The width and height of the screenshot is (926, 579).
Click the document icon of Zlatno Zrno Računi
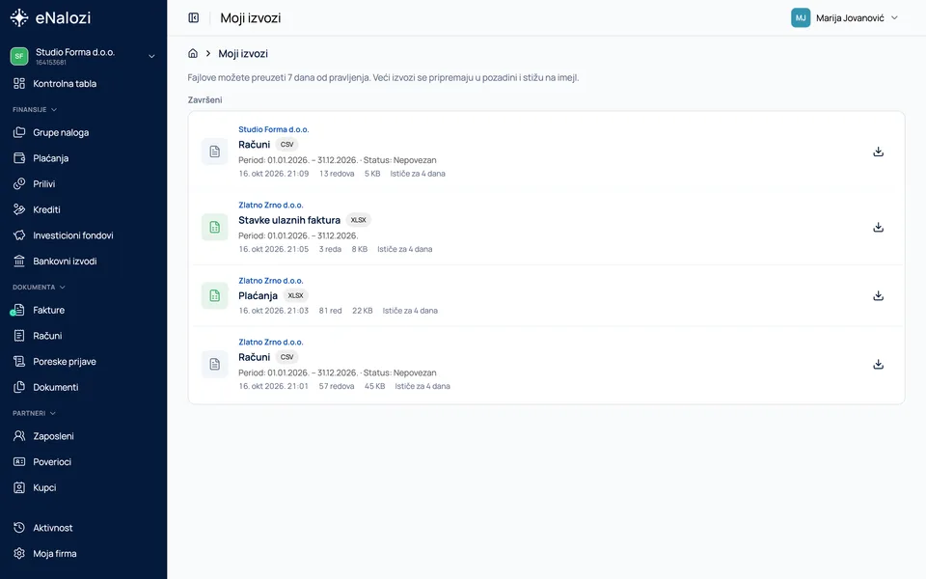tap(214, 364)
